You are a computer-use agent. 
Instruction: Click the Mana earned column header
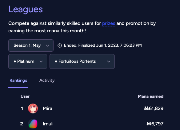pyautogui.click(x=150, y=96)
